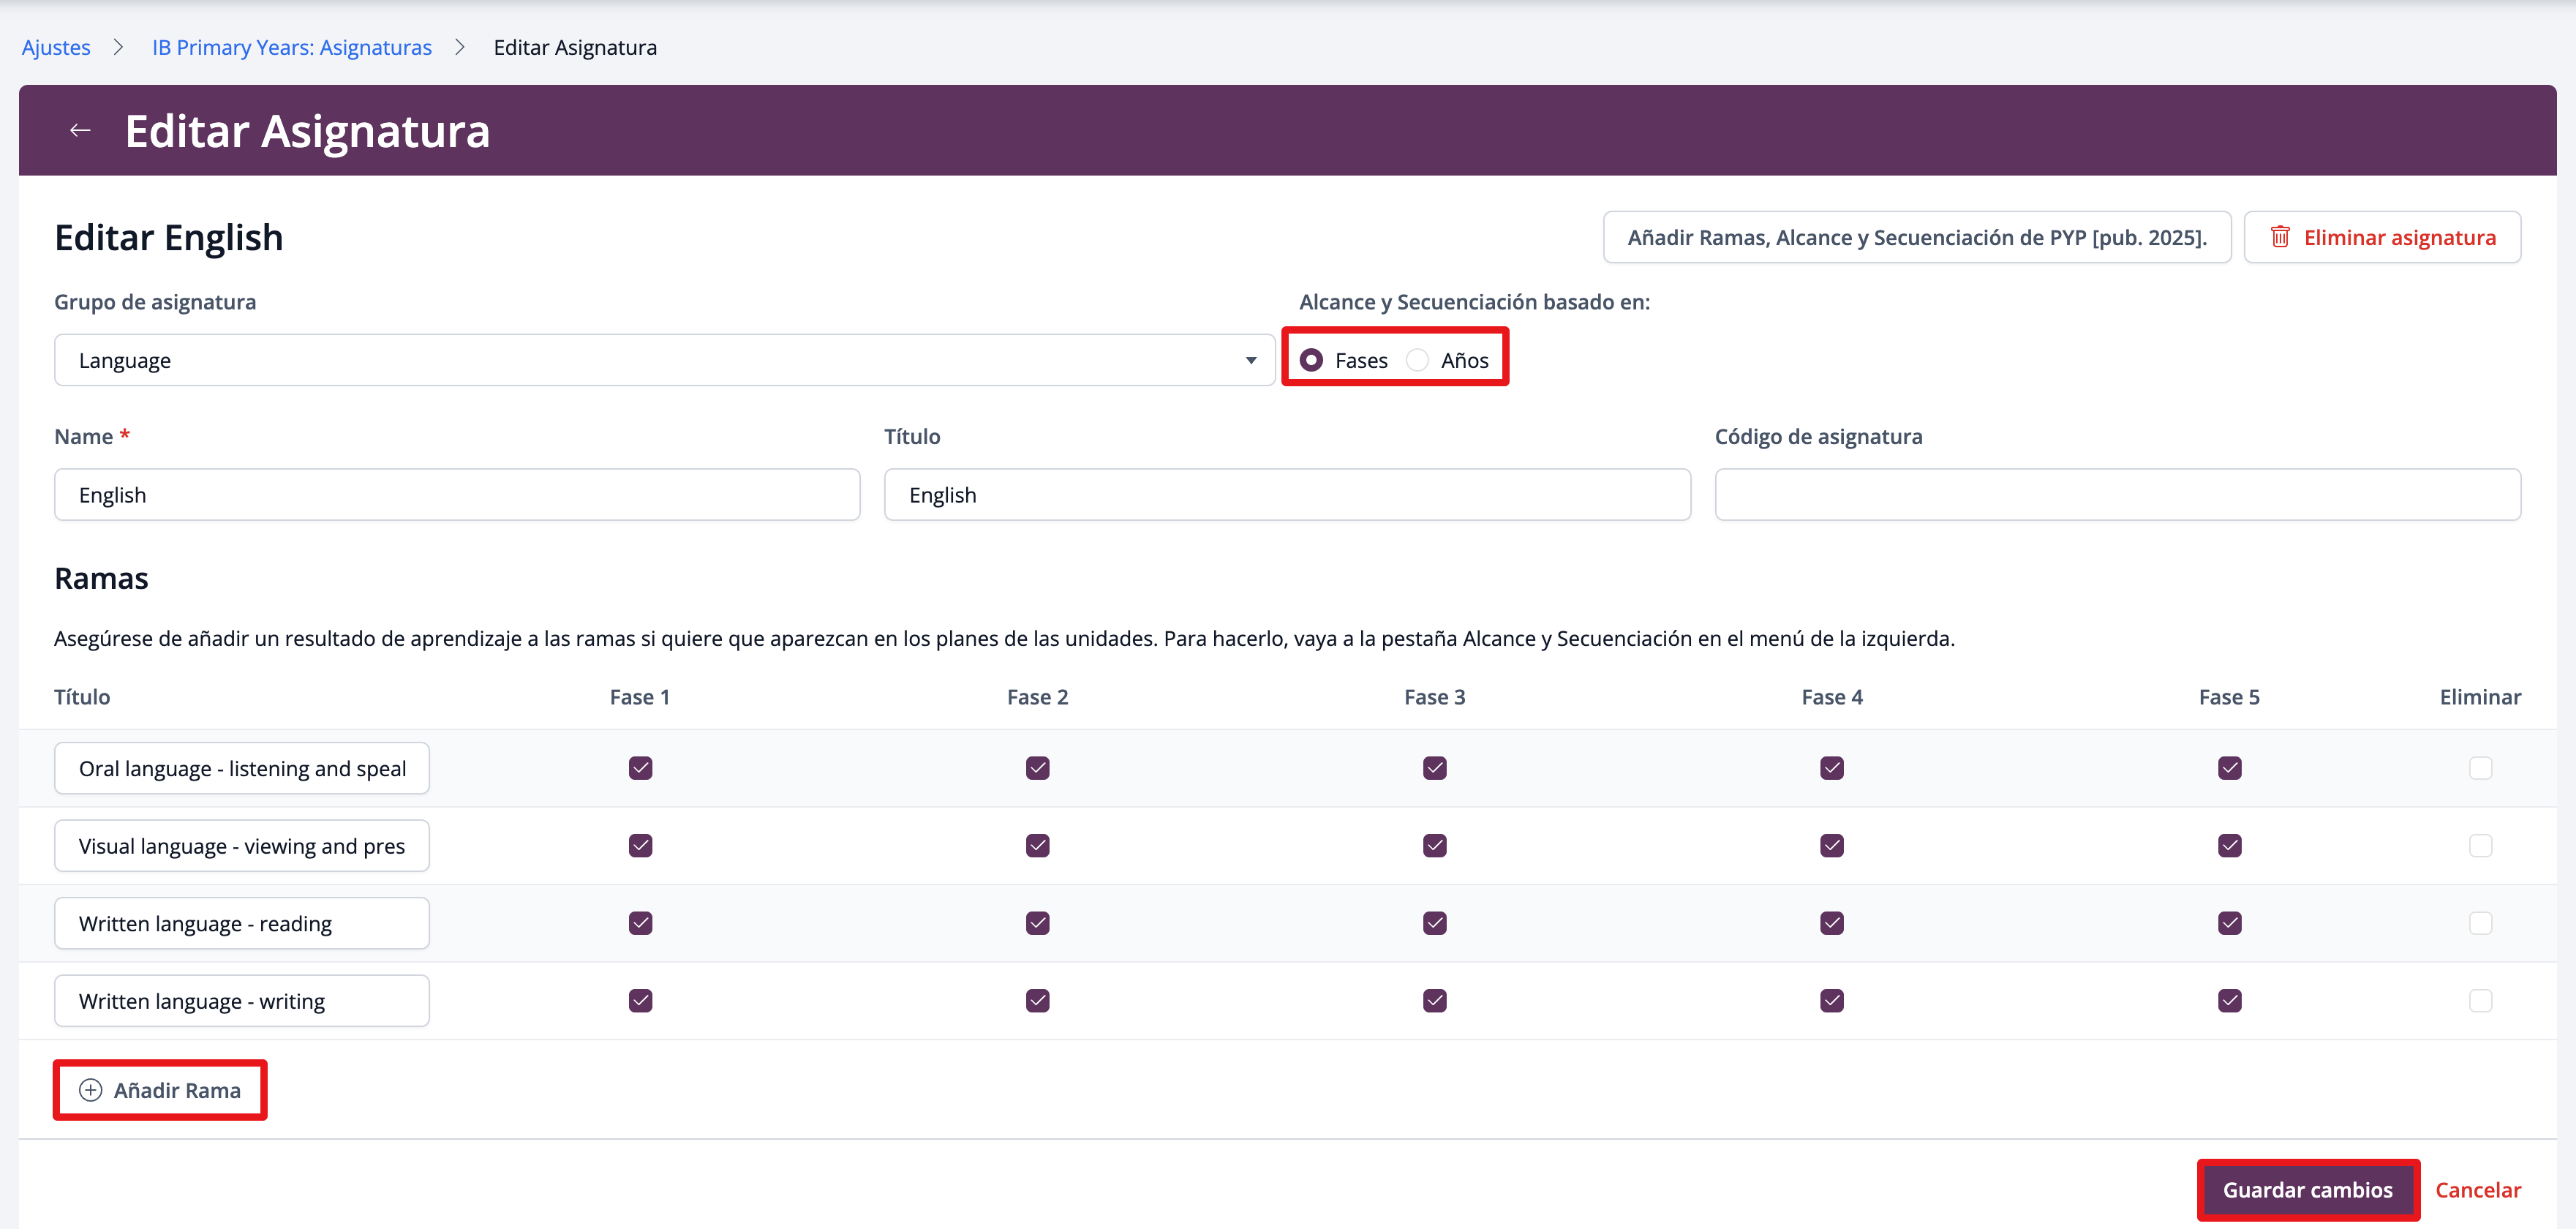Open IB Primary Years: Asignaturas breadcrumb
This screenshot has width=2576, height=1229.
(292, 47)
